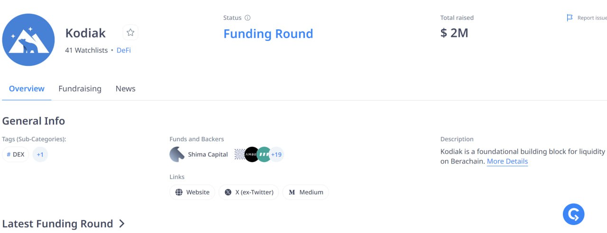Add Kodiak to watchlist with star

click(130, 33)
